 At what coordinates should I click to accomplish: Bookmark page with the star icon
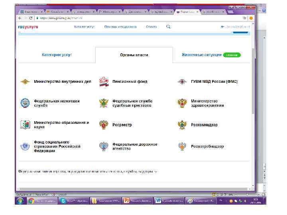pos(244,18)
